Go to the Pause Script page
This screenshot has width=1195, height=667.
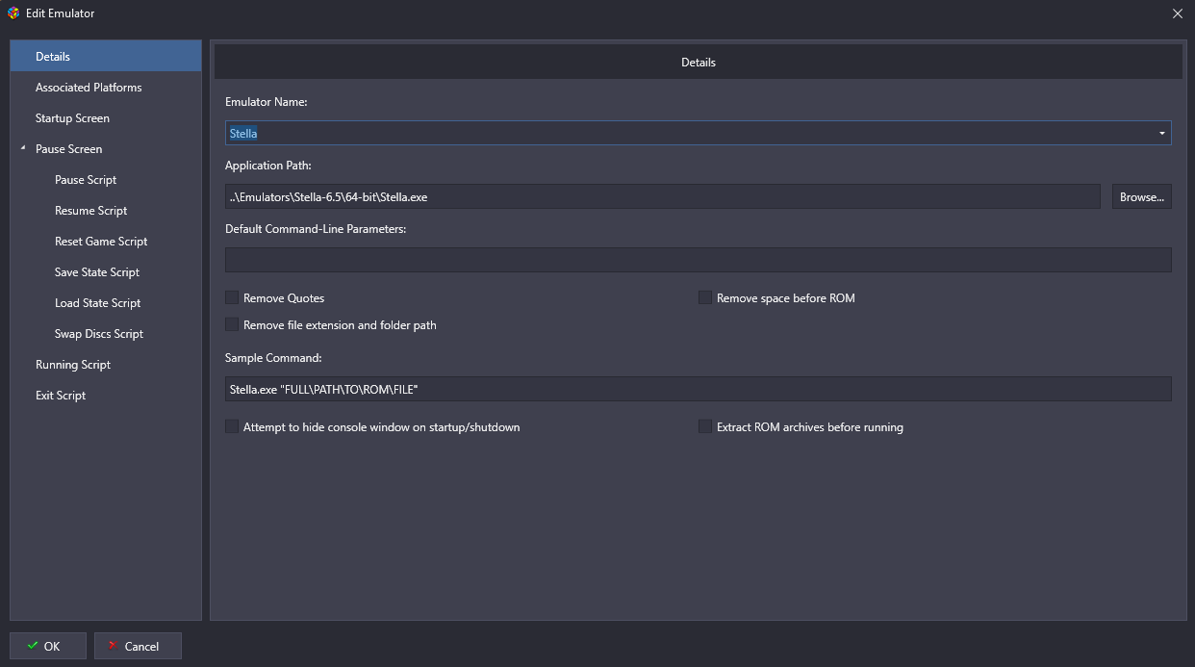coord(86,180)
